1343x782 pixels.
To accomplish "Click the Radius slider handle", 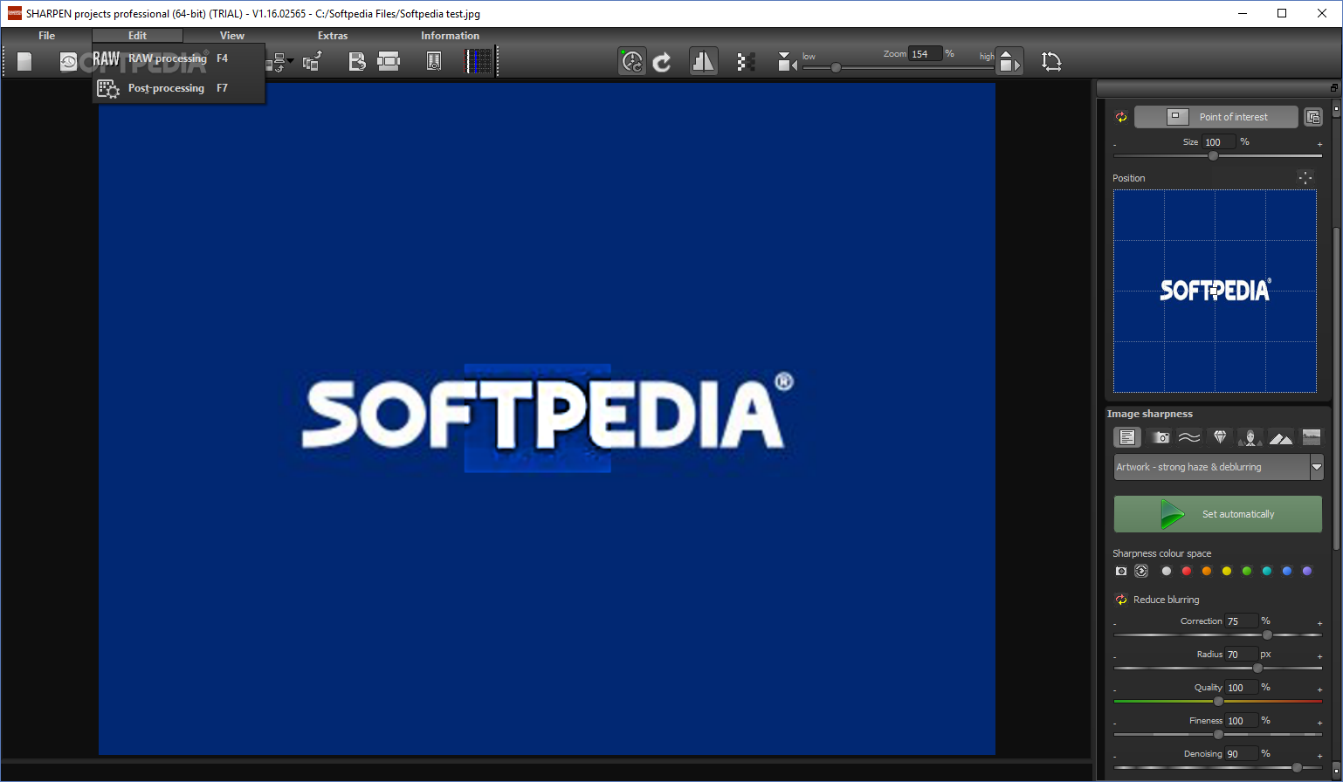I will (1257, 668).
